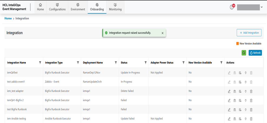Click the green auto-refresh icon
The width and height of the screenshot is (267, 123).
point(244,53)
